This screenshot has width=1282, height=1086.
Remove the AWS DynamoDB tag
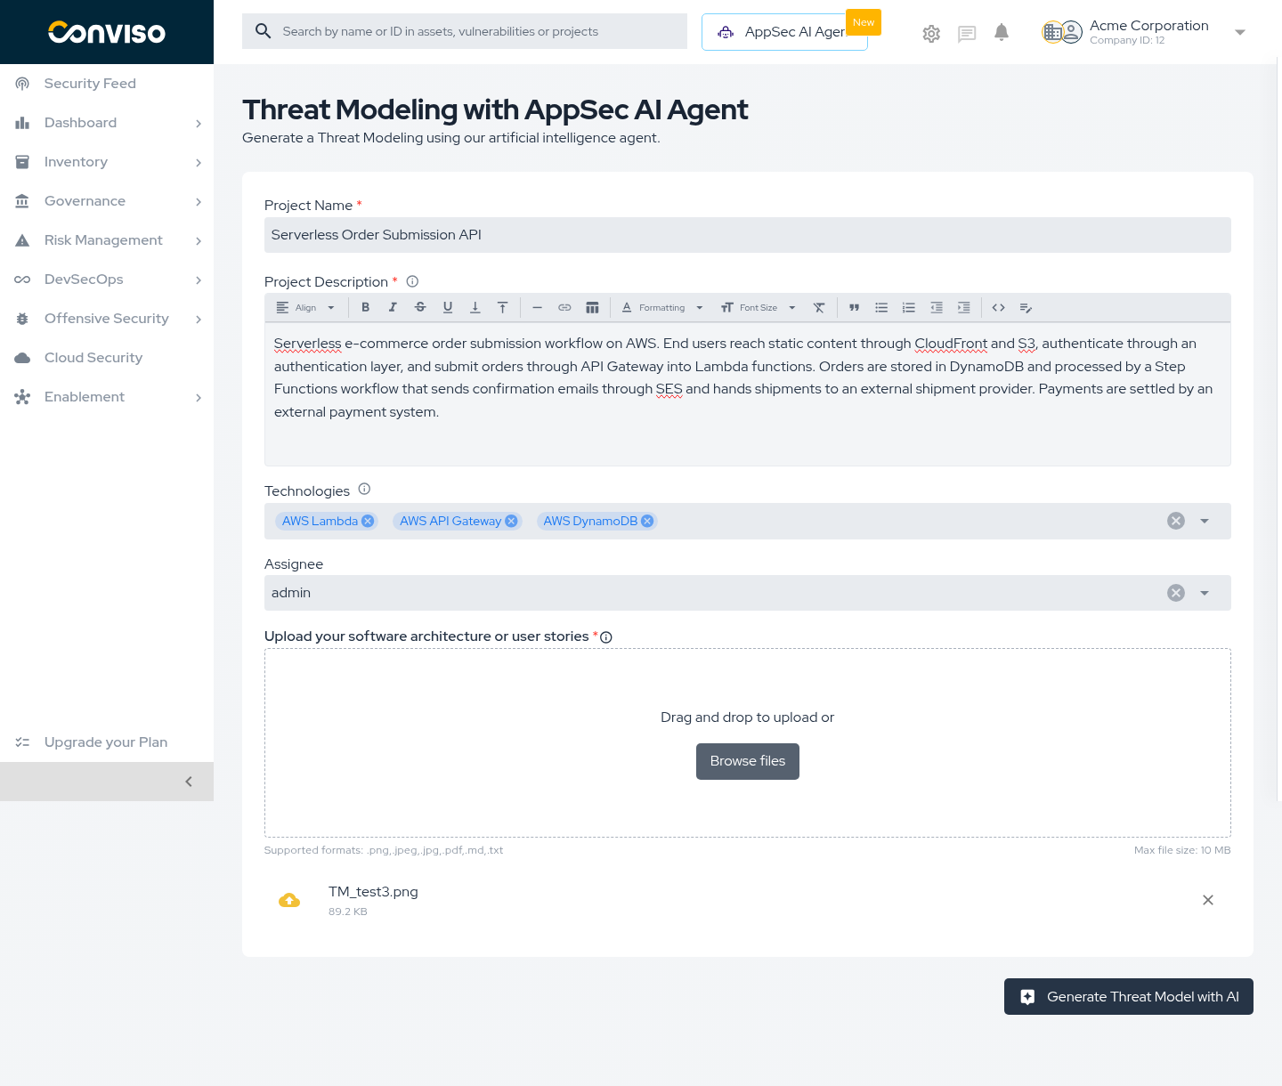(647, 522)
